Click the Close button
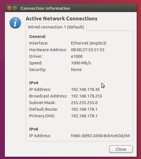 coord(121,149)
